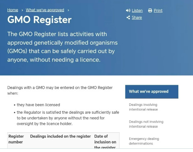Image resolution: width=193 pixels, height=152 pixels.
Task: Click the Share network icon
Action: click(128, 18)
